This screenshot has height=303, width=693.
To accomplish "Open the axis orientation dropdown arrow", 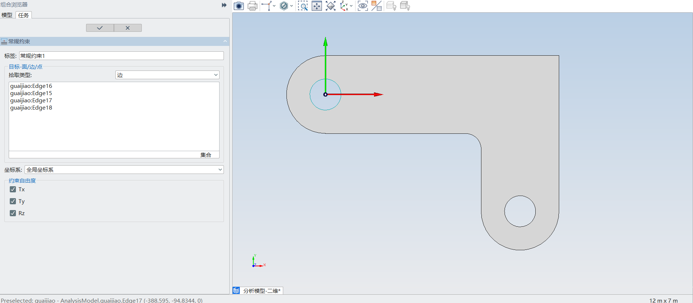I will 351,6.
